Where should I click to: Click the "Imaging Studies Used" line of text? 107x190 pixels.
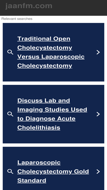coord(52,110)
